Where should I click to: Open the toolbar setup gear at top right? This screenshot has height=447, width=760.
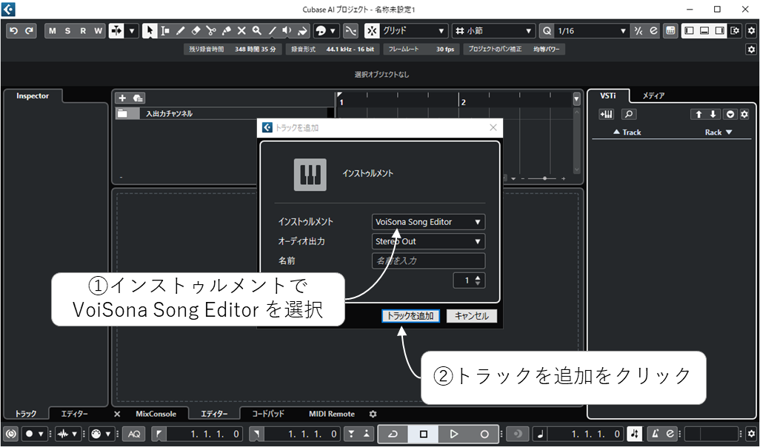tap(751, 31)
